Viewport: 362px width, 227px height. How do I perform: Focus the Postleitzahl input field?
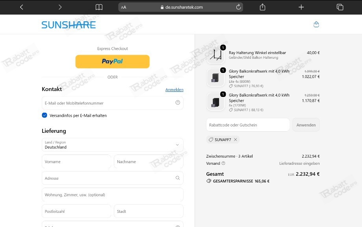[76, 211]
